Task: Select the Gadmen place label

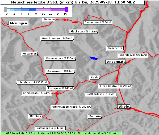Action: tap(49, 19)
